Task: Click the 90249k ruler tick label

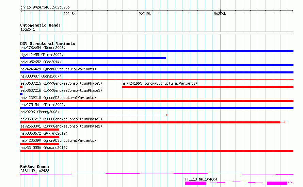Action: [x=145, y=14]
